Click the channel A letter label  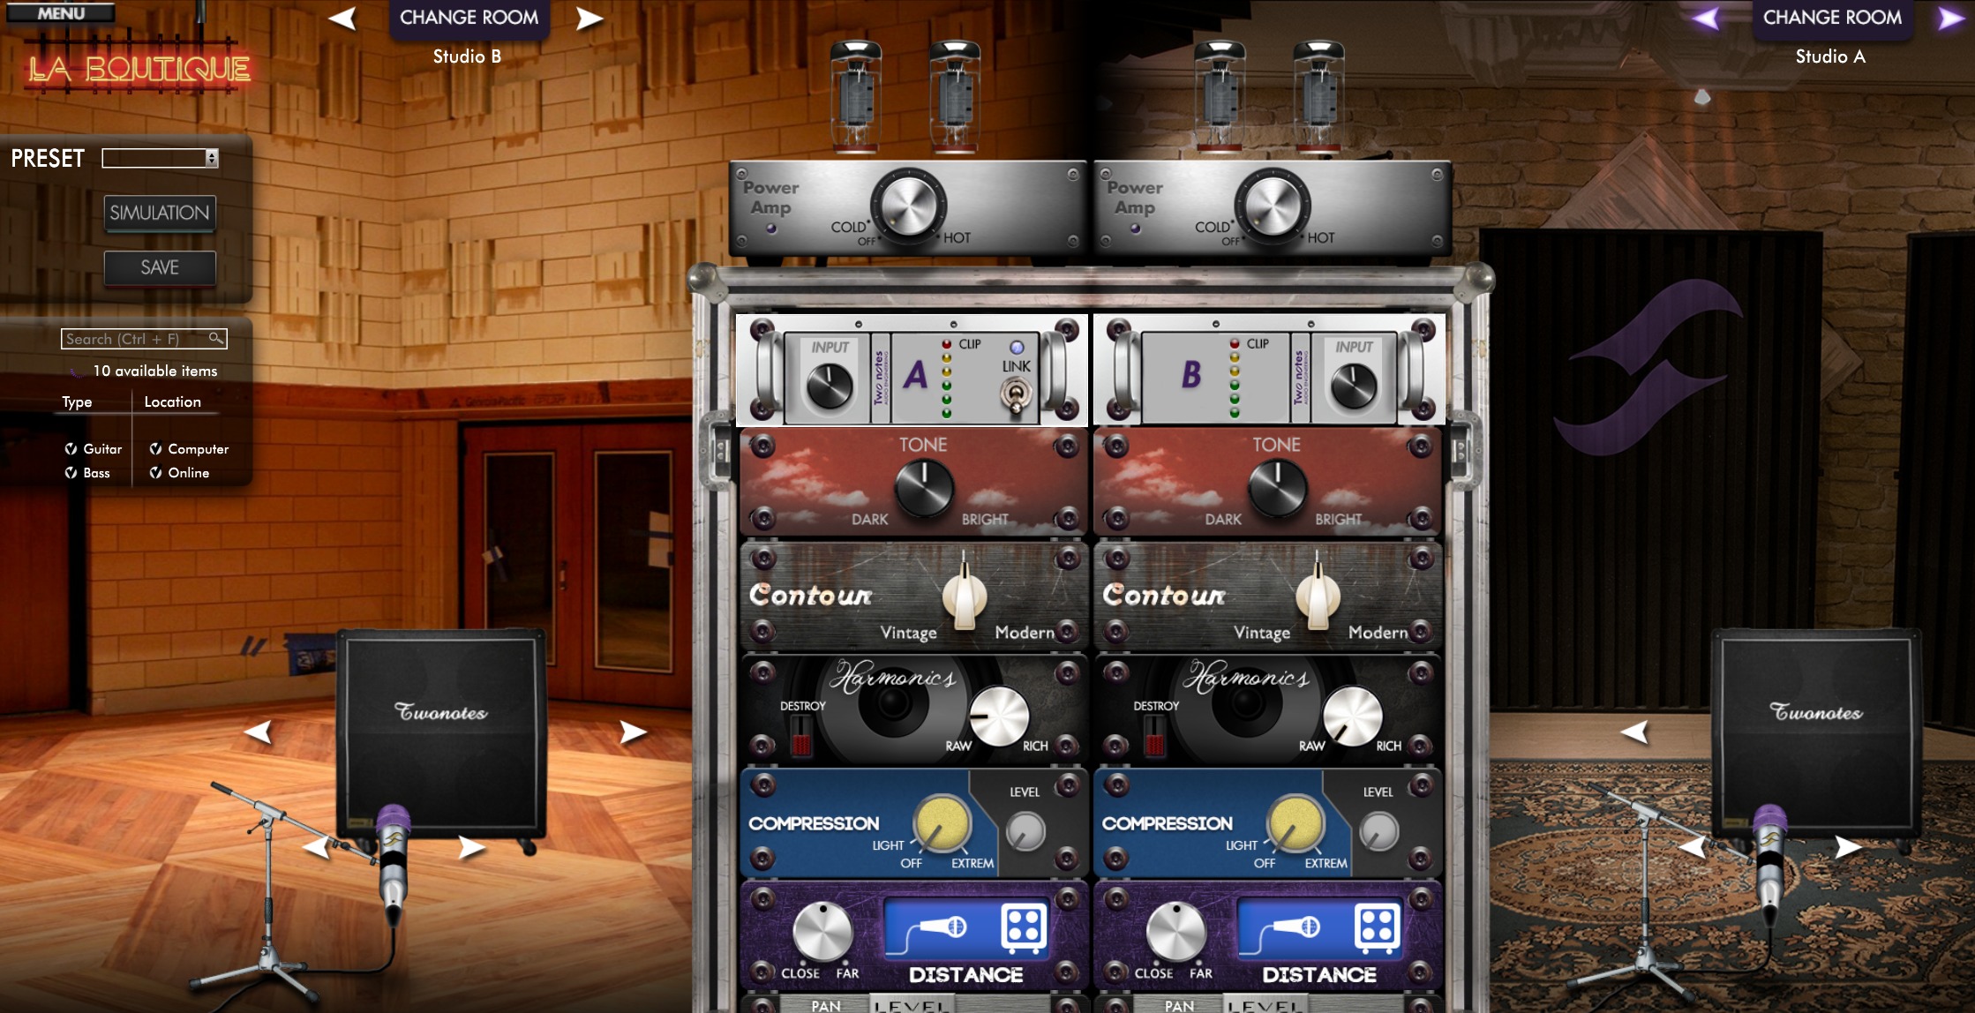(915, 375)
